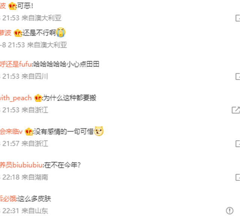This screenshot has height=216, width=240.
Task: Open share icon next to '为什么这种都要搬' comment
Action: click(236, 110)
